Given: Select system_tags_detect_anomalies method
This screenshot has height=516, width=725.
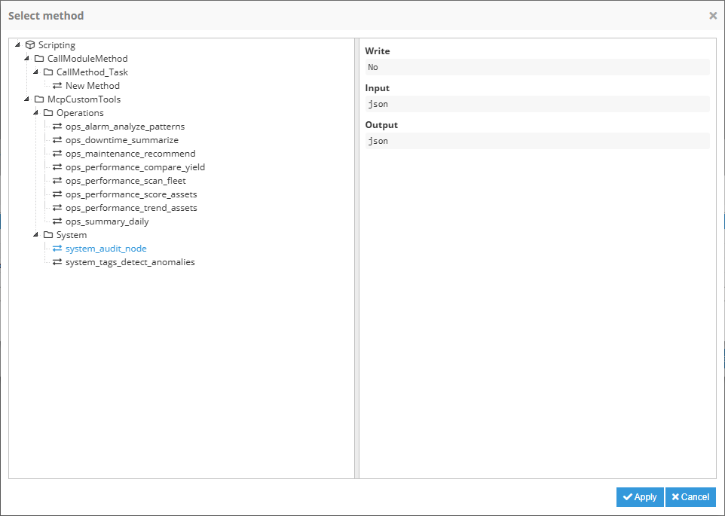Looking at the screenshot, I should pyautogui.click(x=130, y=262).
